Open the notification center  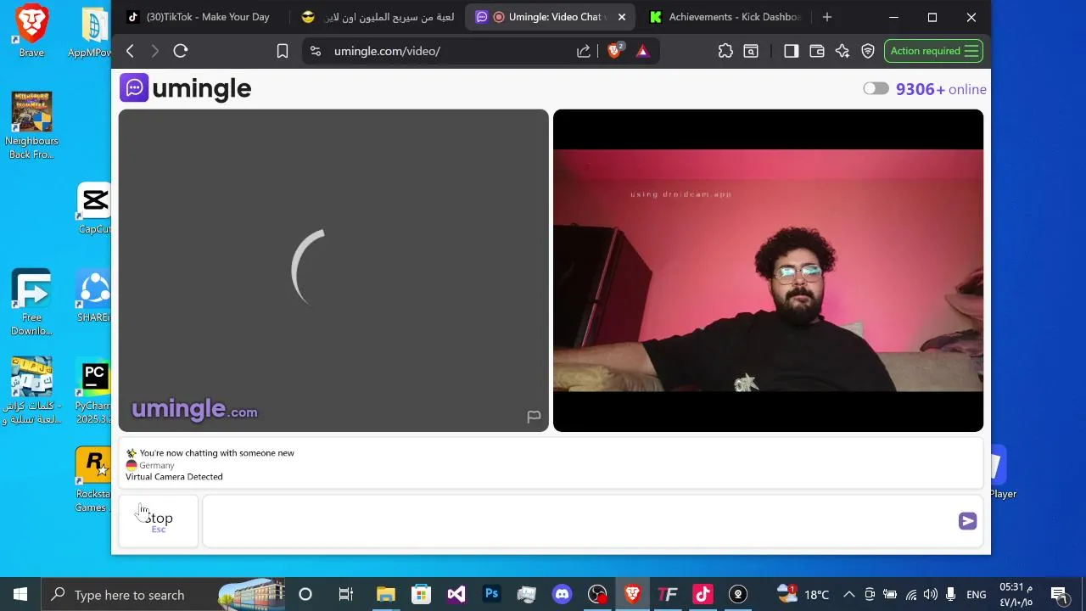point(1059,594)
